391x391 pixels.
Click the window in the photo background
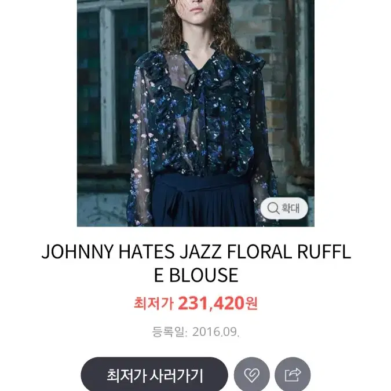point(114,85)
